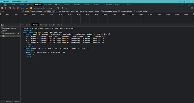Open the Security panel
This screenshot has height=103, width=194.
77,5
